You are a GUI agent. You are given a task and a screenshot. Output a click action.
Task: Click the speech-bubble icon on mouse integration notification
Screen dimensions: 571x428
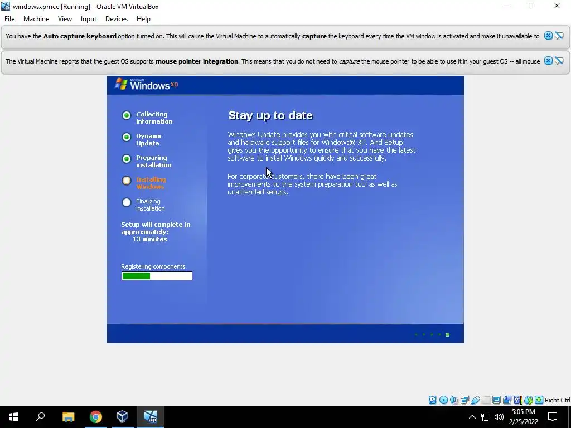pos(559,61)
